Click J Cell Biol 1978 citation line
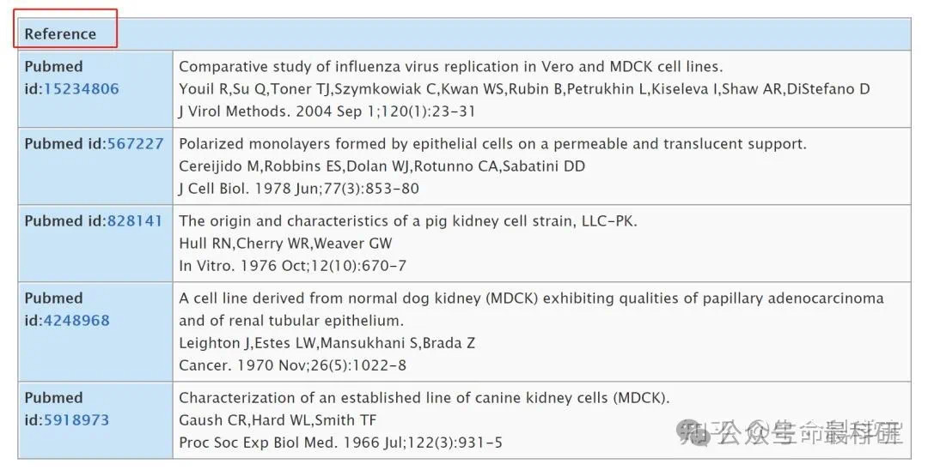Image resolution: width=928 pixels, height=470 pixels. pos(299,189)
